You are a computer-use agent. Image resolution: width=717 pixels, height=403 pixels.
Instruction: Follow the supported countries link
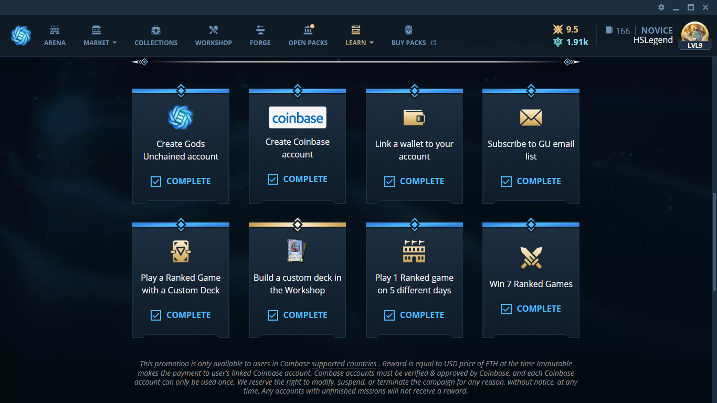pos(344,364)
